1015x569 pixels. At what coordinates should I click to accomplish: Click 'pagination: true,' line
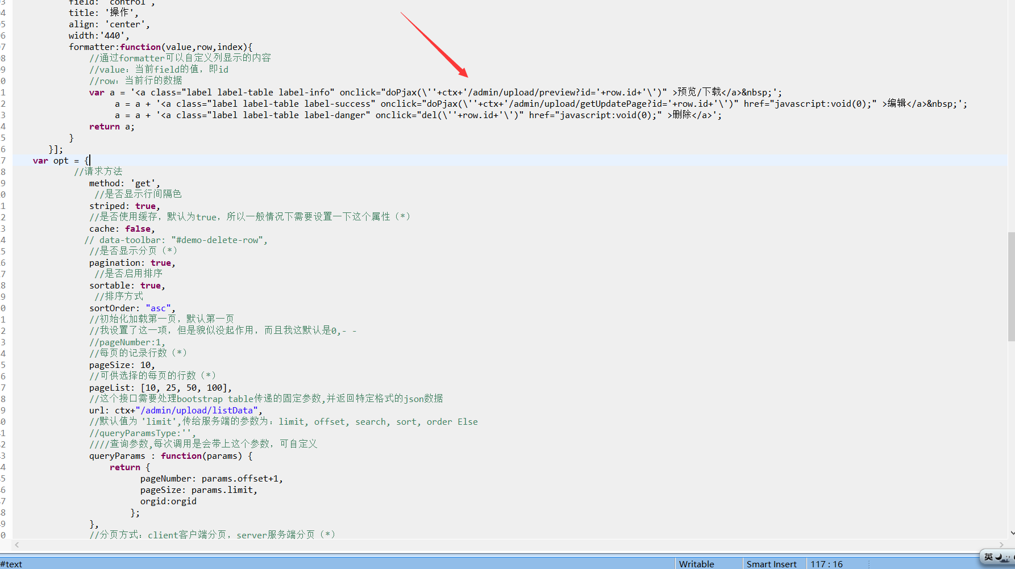[132, 263]
